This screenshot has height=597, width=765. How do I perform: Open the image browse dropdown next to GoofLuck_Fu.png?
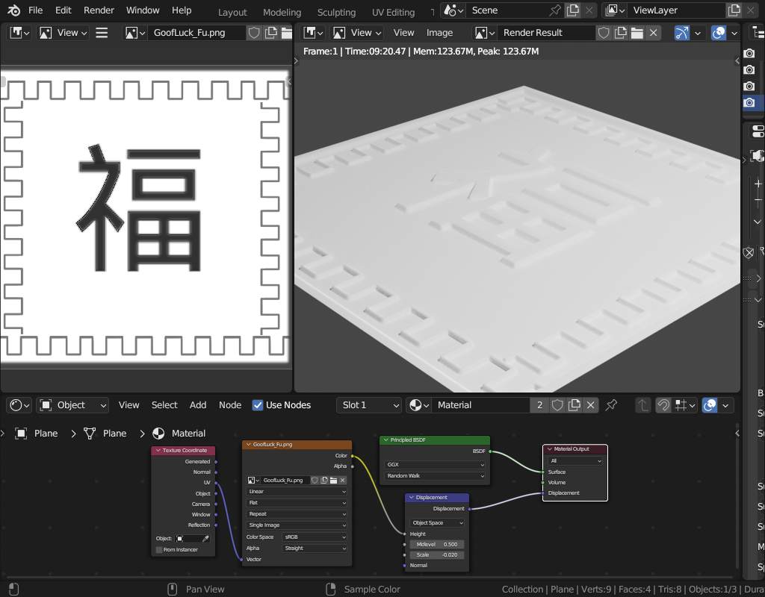pos(135,33)
